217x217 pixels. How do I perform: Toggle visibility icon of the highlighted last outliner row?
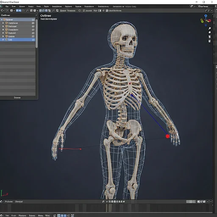(33, 40)
